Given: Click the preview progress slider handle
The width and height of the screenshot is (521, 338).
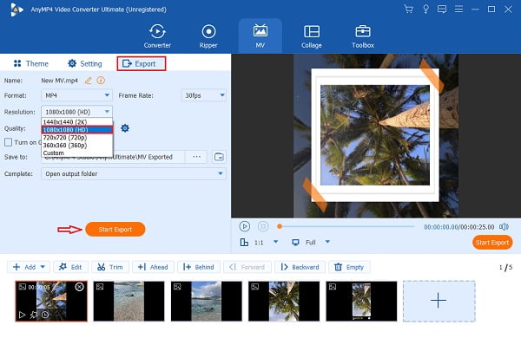Looking at the screenshot, I should 280,226.
